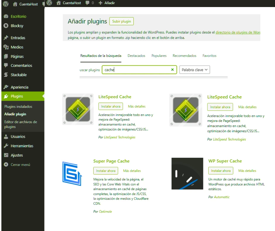Click the Usuarios person icon
275x231 pixels.
click(6, 137)
